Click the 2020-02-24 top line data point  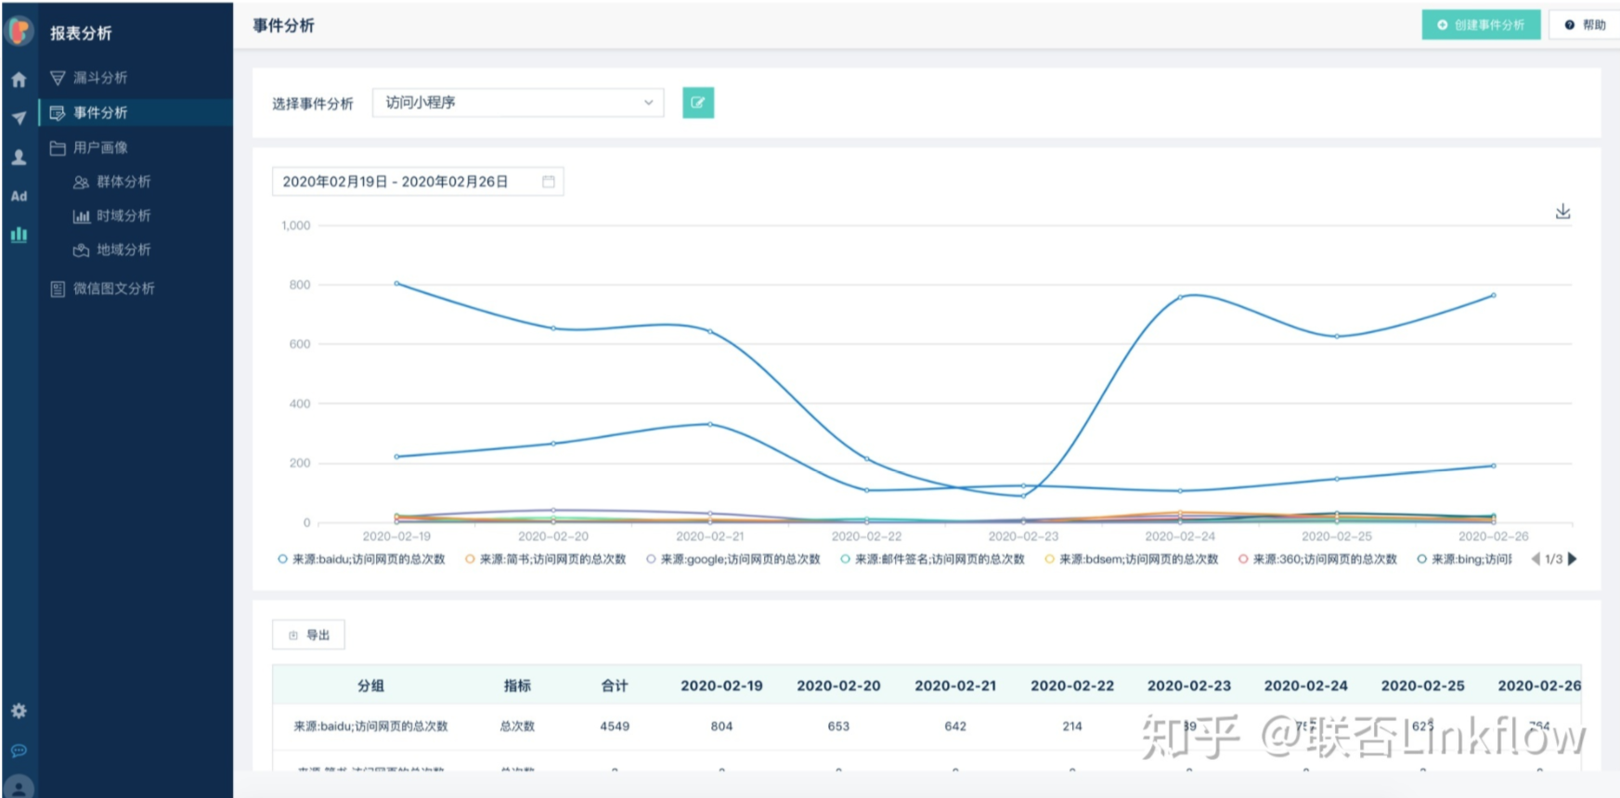1180,297
